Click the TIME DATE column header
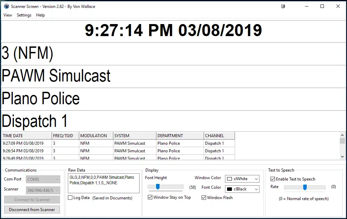 coord(27,135)
